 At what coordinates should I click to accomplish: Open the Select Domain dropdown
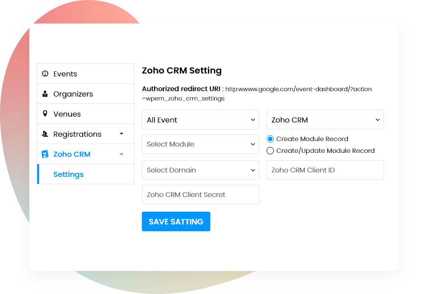click(201, 170)
